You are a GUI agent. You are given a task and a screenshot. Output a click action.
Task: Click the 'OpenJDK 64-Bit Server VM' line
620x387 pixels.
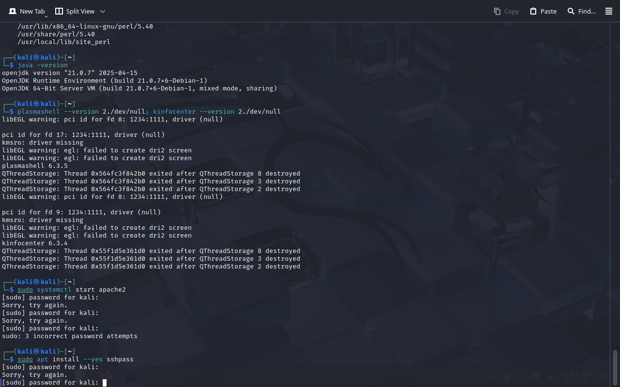139,89
